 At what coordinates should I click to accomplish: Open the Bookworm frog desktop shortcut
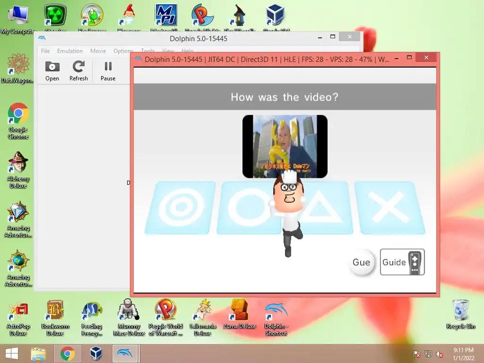coord(92,17)
